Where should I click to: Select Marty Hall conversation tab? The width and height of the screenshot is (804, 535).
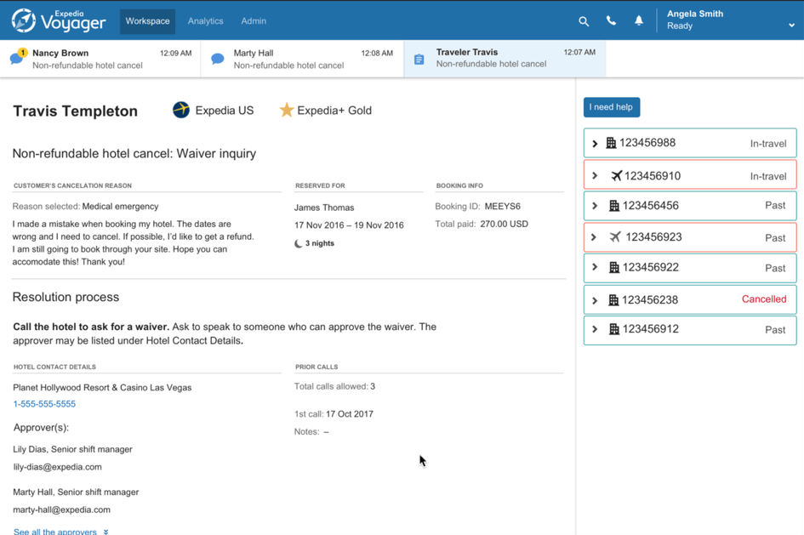click(x=302, y=59)
